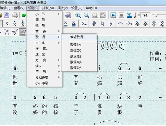Select the hand pan tool
The width and height of the screenshot is (166, 126).
click(x=103, y=15)
